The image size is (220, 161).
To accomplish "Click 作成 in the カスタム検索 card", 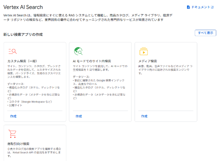I will 13,116.
